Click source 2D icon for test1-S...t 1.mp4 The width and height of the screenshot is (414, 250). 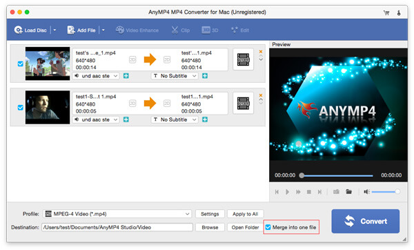[132, 104]
